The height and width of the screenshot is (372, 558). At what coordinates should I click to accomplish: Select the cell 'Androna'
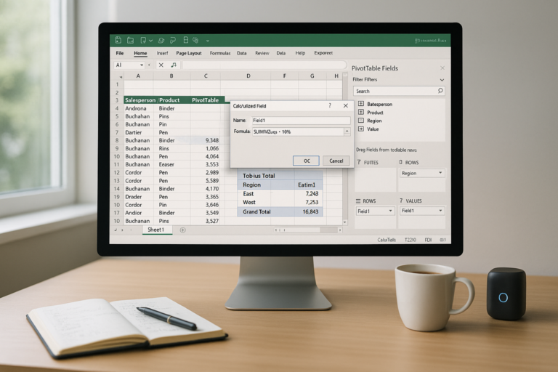(138, 108)
